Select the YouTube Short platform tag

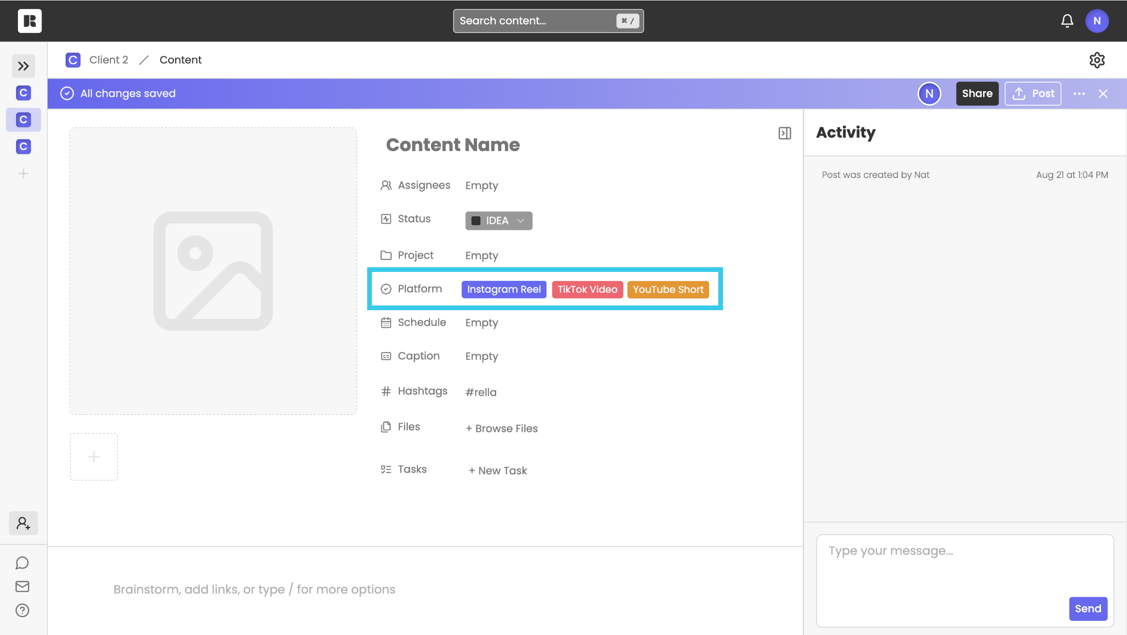[668, 289]
